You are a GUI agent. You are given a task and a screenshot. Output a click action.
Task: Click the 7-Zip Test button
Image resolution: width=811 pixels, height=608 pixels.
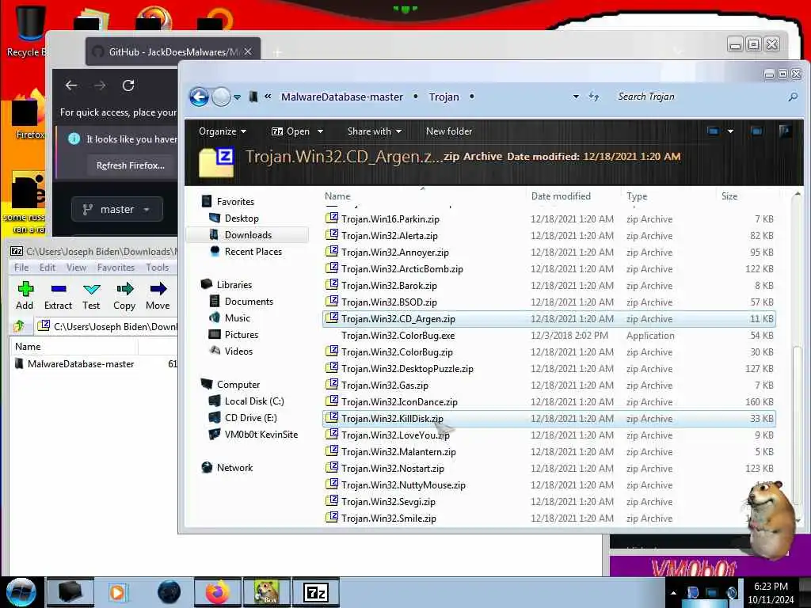coord(91,295)
